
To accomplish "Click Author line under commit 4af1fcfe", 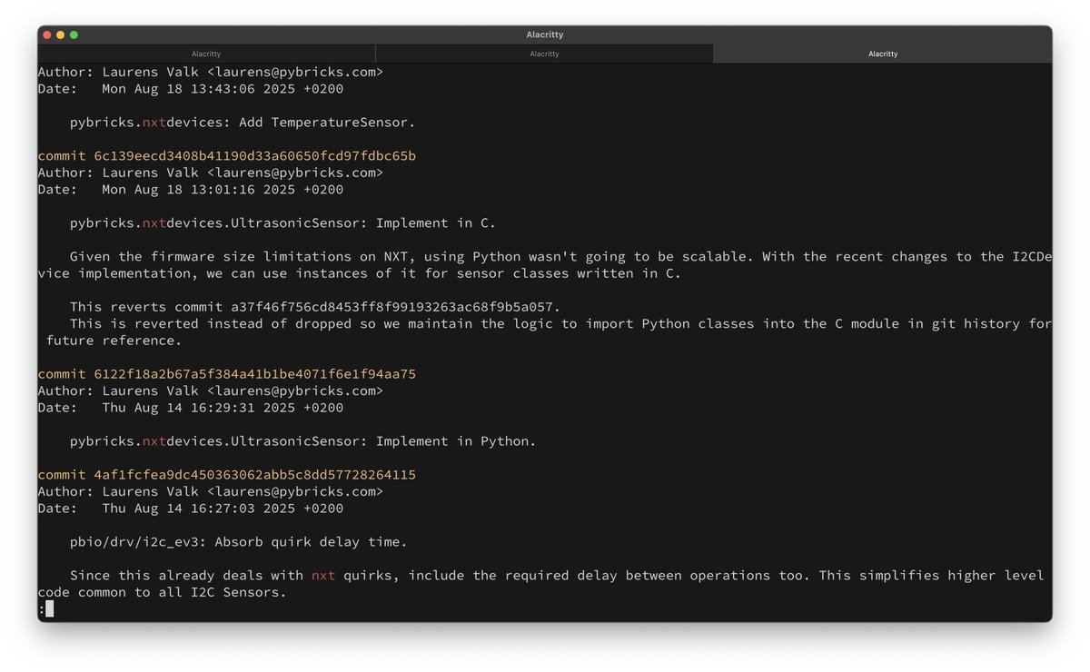I will pyautogui.click(x=211, y=492).
